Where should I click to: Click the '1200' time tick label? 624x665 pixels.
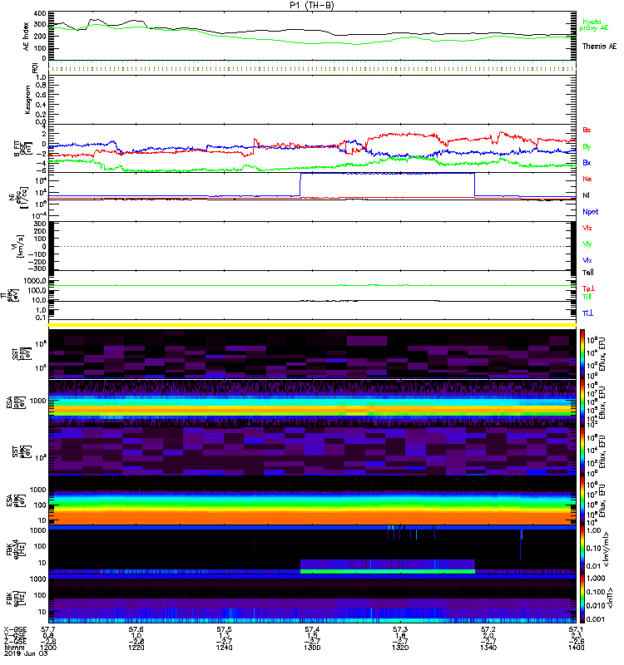click(x=48, y=648)
